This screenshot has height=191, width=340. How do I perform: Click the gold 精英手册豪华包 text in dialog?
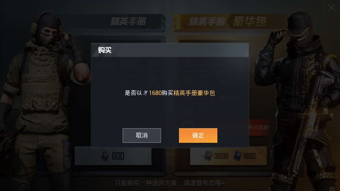click(194, 93)
